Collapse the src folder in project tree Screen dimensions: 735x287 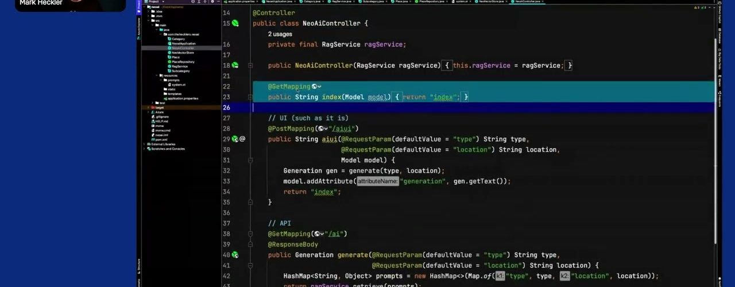click(152, 21)
